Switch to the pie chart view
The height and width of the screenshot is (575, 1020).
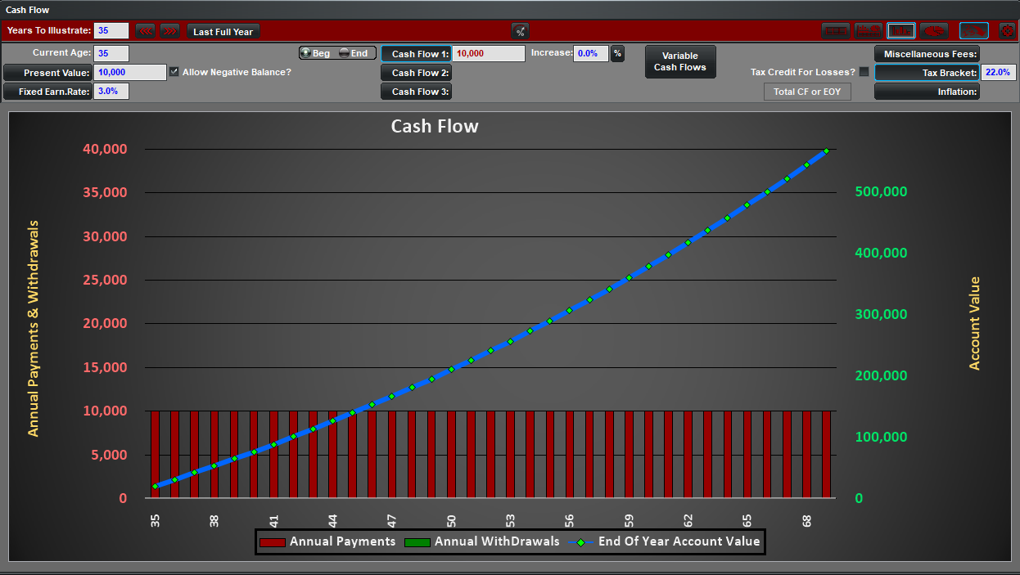(934, 31)
